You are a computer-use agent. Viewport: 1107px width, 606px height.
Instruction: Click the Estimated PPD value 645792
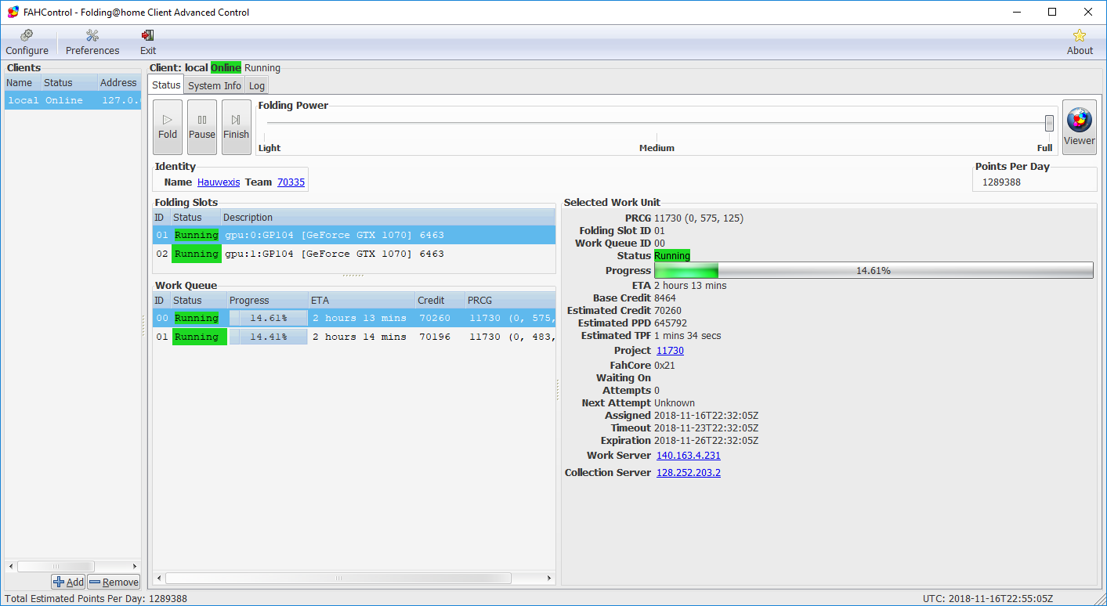(x=671, y=323)
